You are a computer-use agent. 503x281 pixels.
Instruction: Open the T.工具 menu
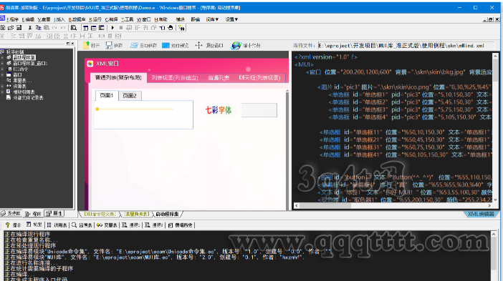(x=127, y=19)
